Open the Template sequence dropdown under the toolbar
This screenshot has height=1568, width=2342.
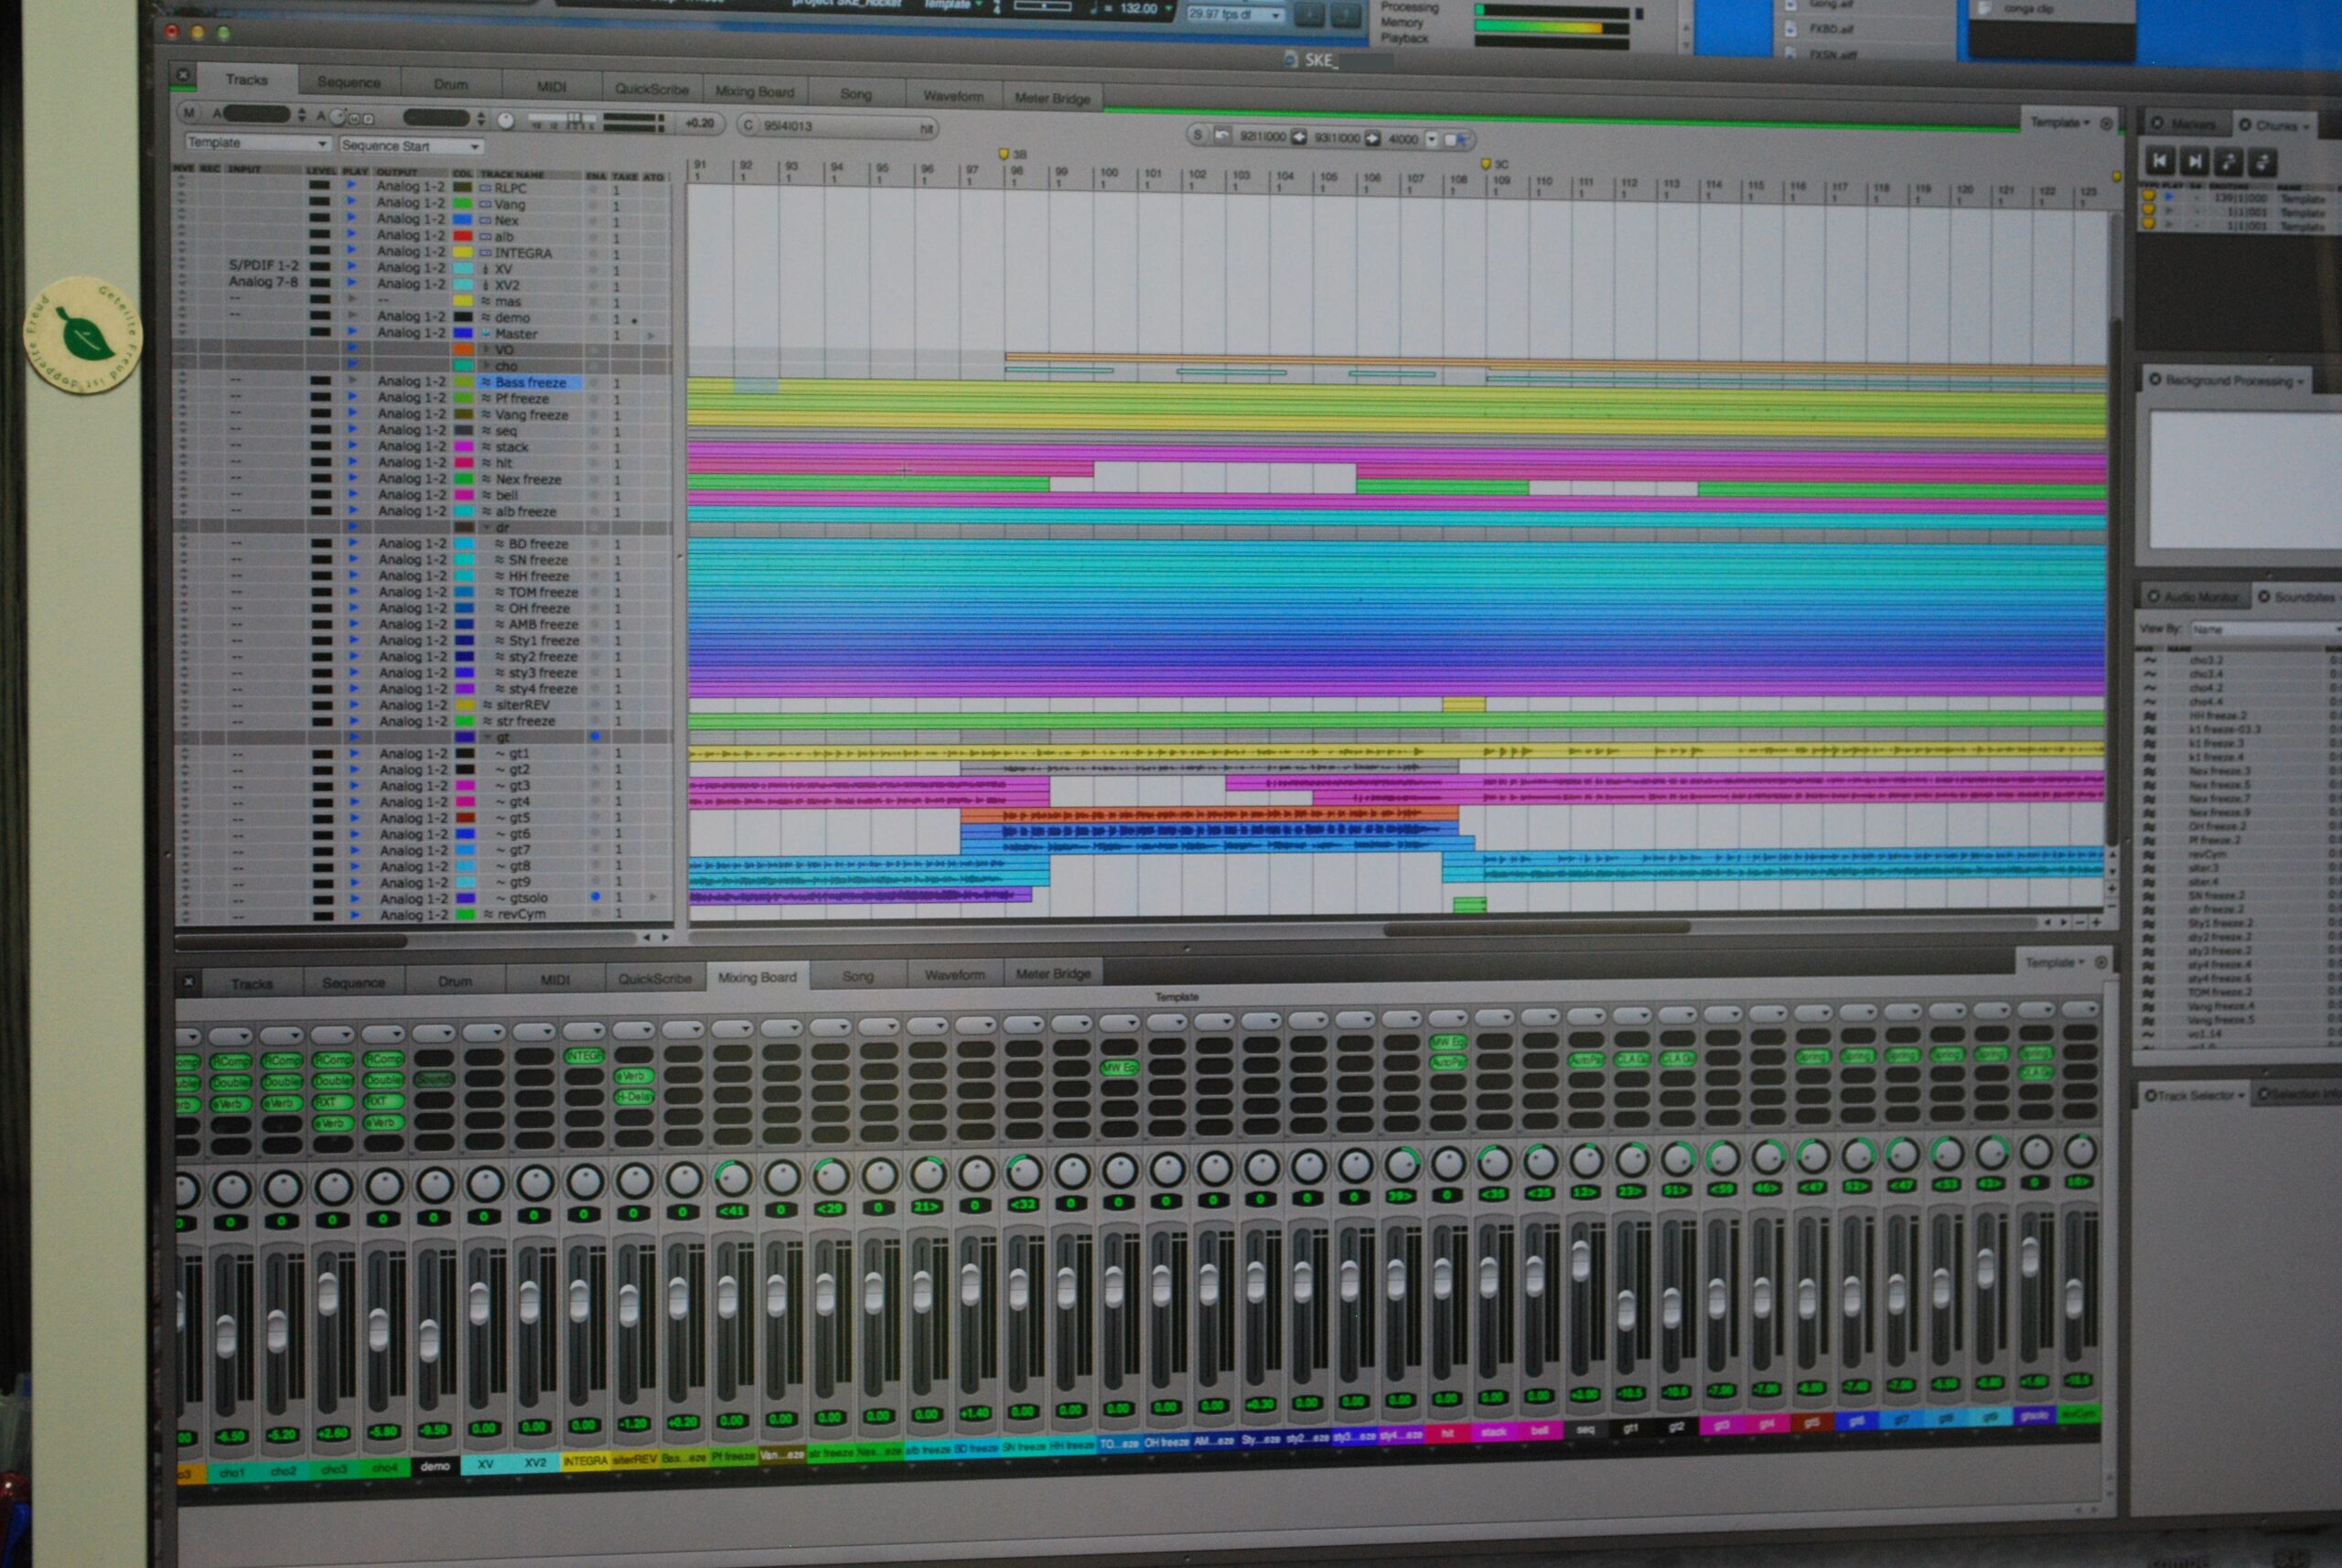point(257,143)
